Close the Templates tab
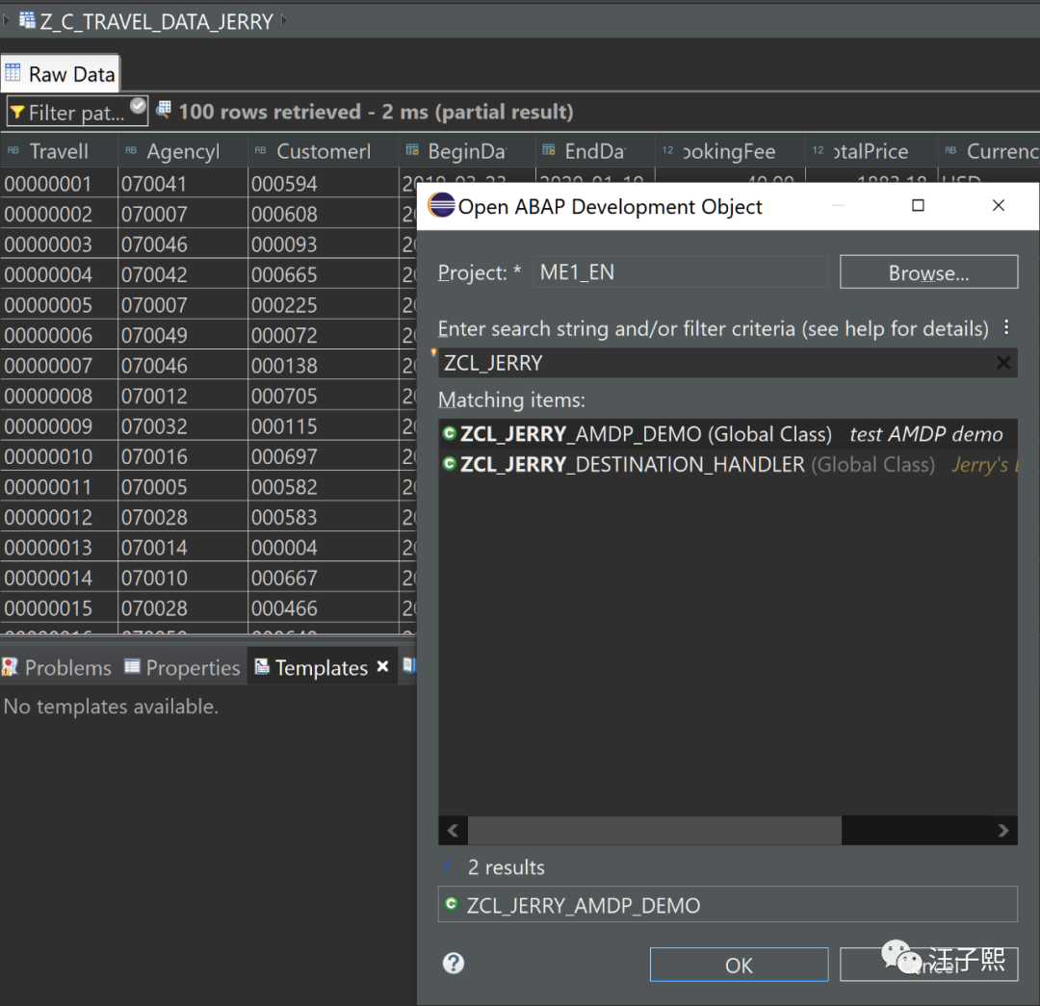Screen dimensions: 1040x1006 (382, 666)
